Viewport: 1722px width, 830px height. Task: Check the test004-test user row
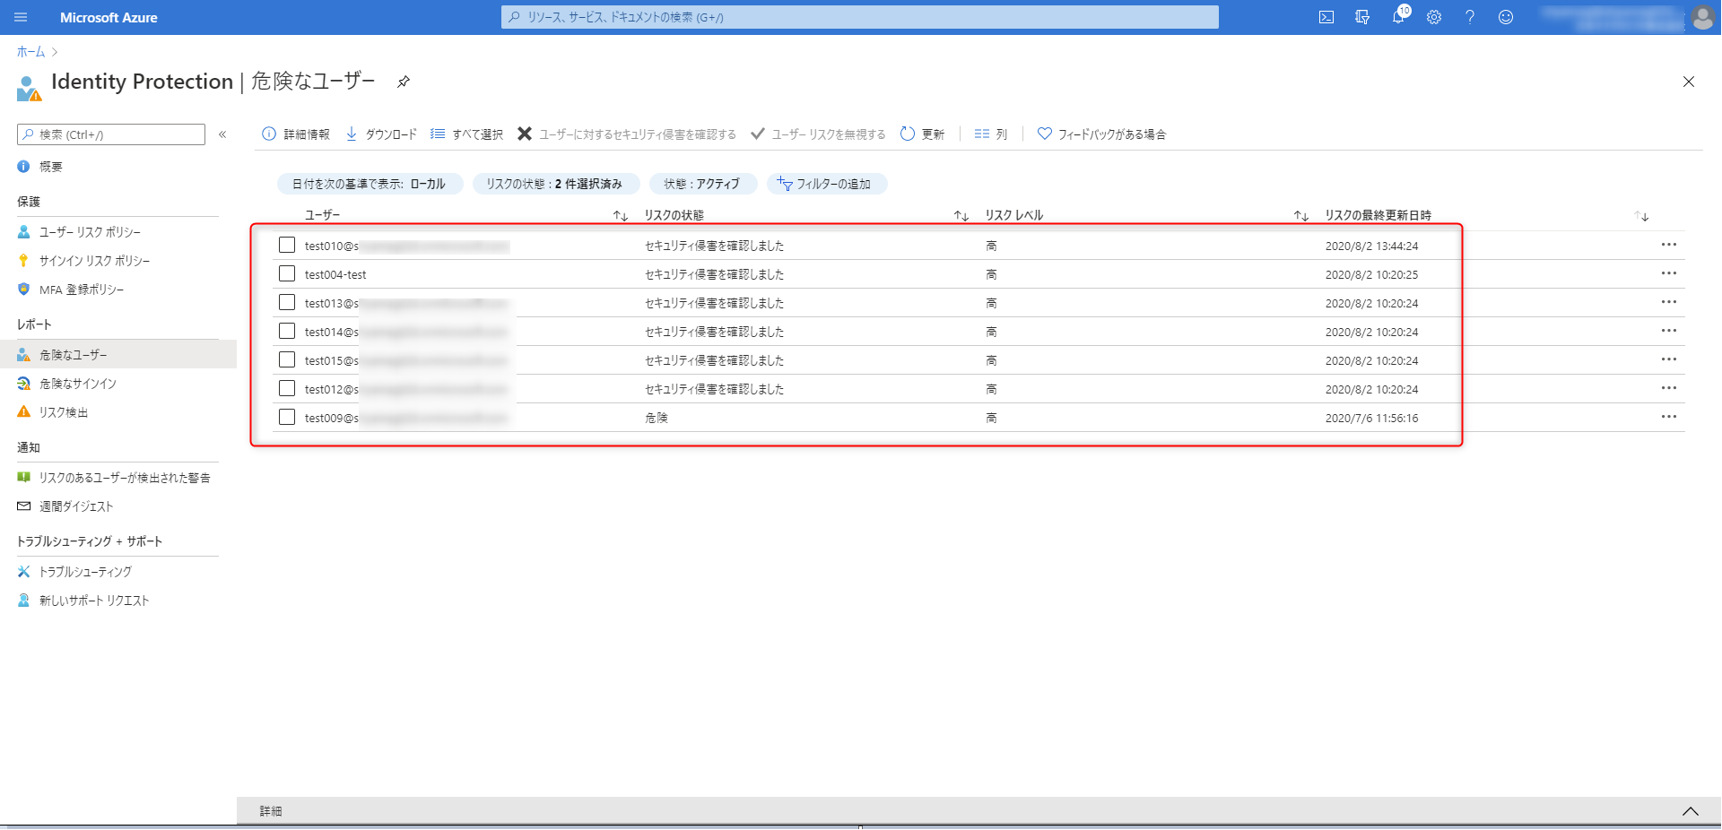pos(287,273)
